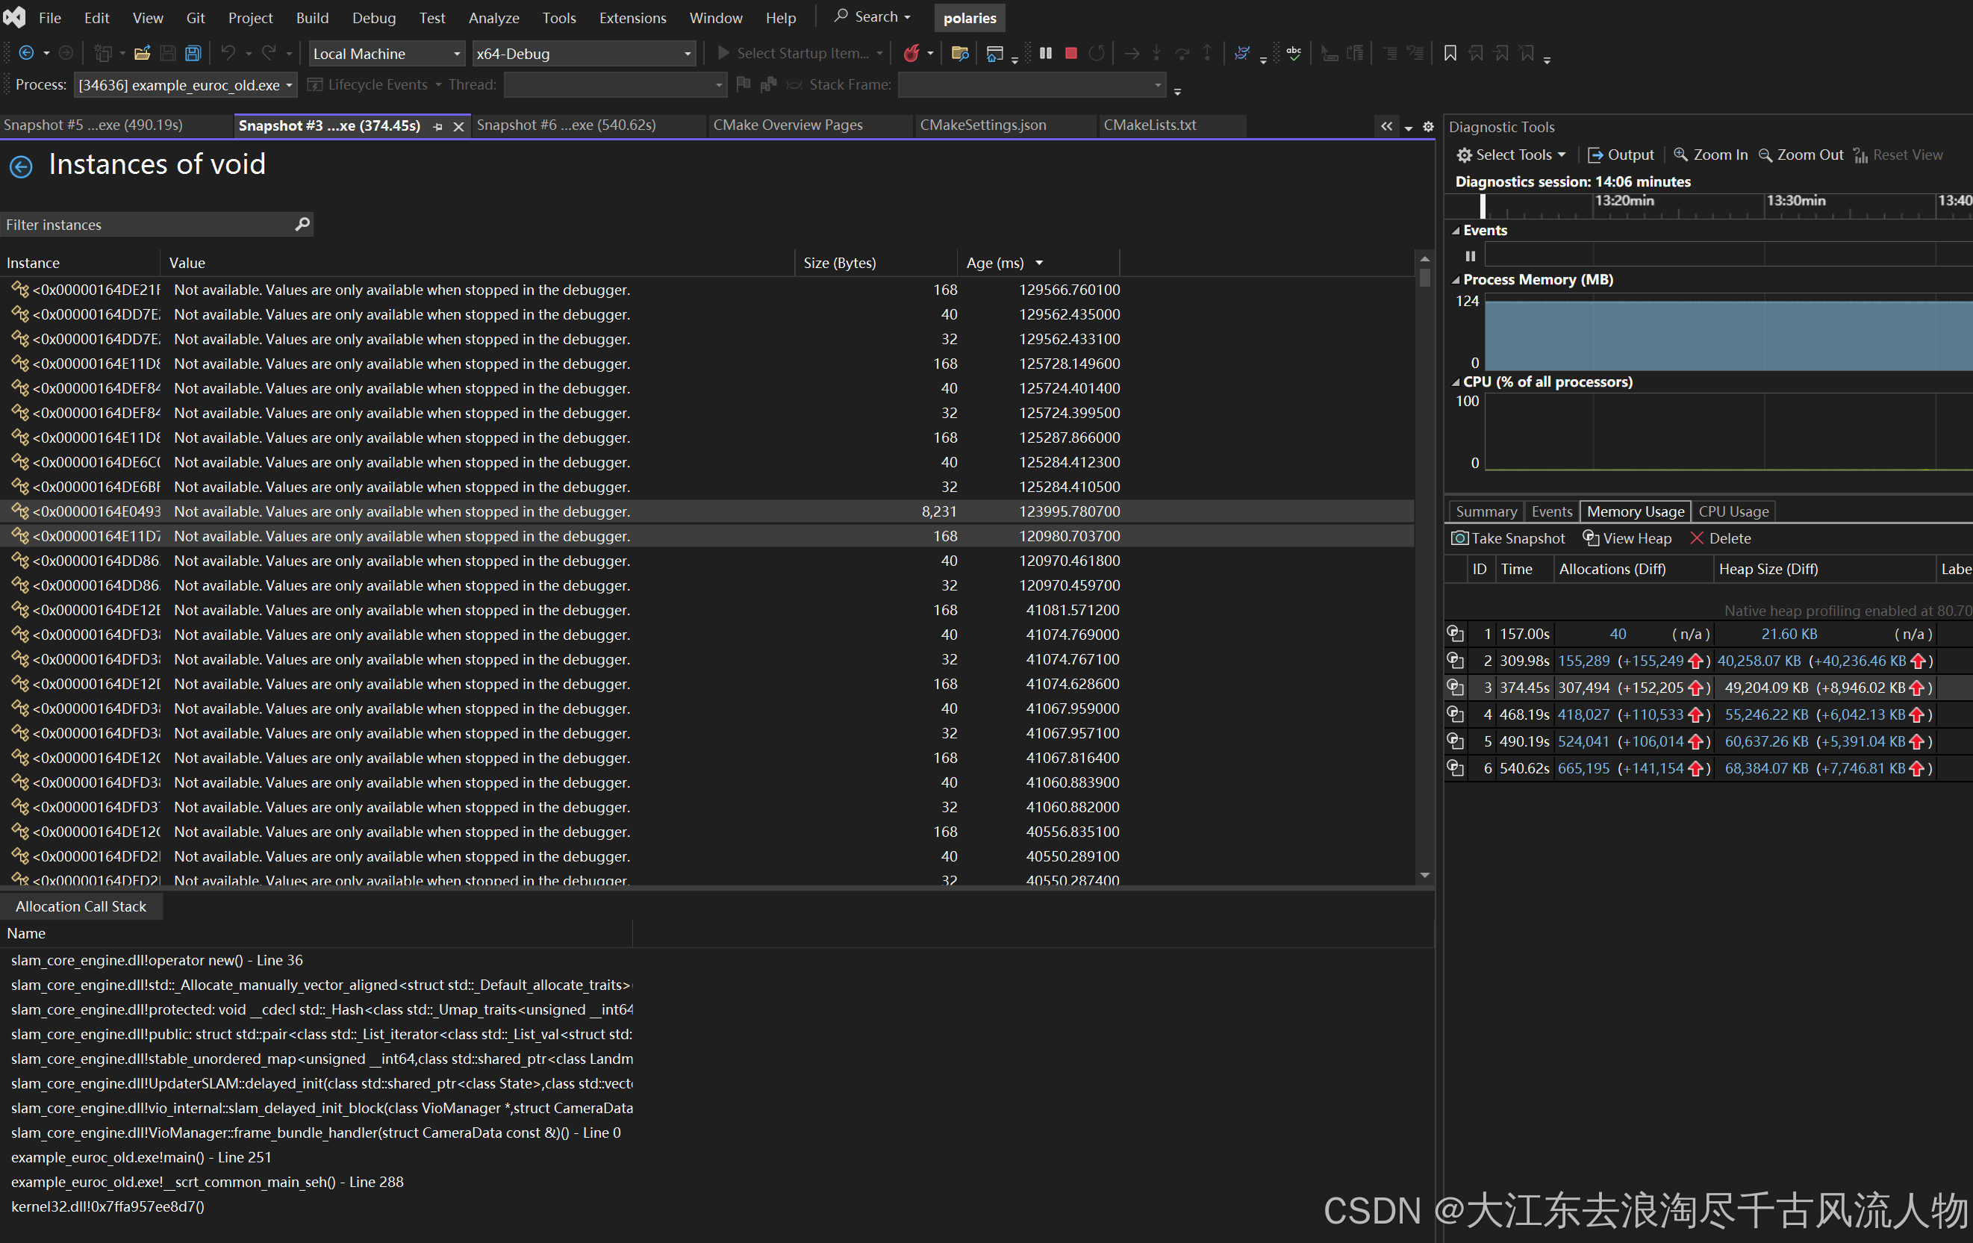Open the Select Tools dropdown
Screen dimensions: 1973x1243
(x=1512, y=155)
